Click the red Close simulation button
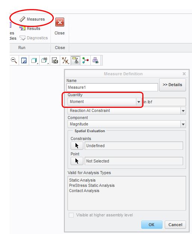 60,22
